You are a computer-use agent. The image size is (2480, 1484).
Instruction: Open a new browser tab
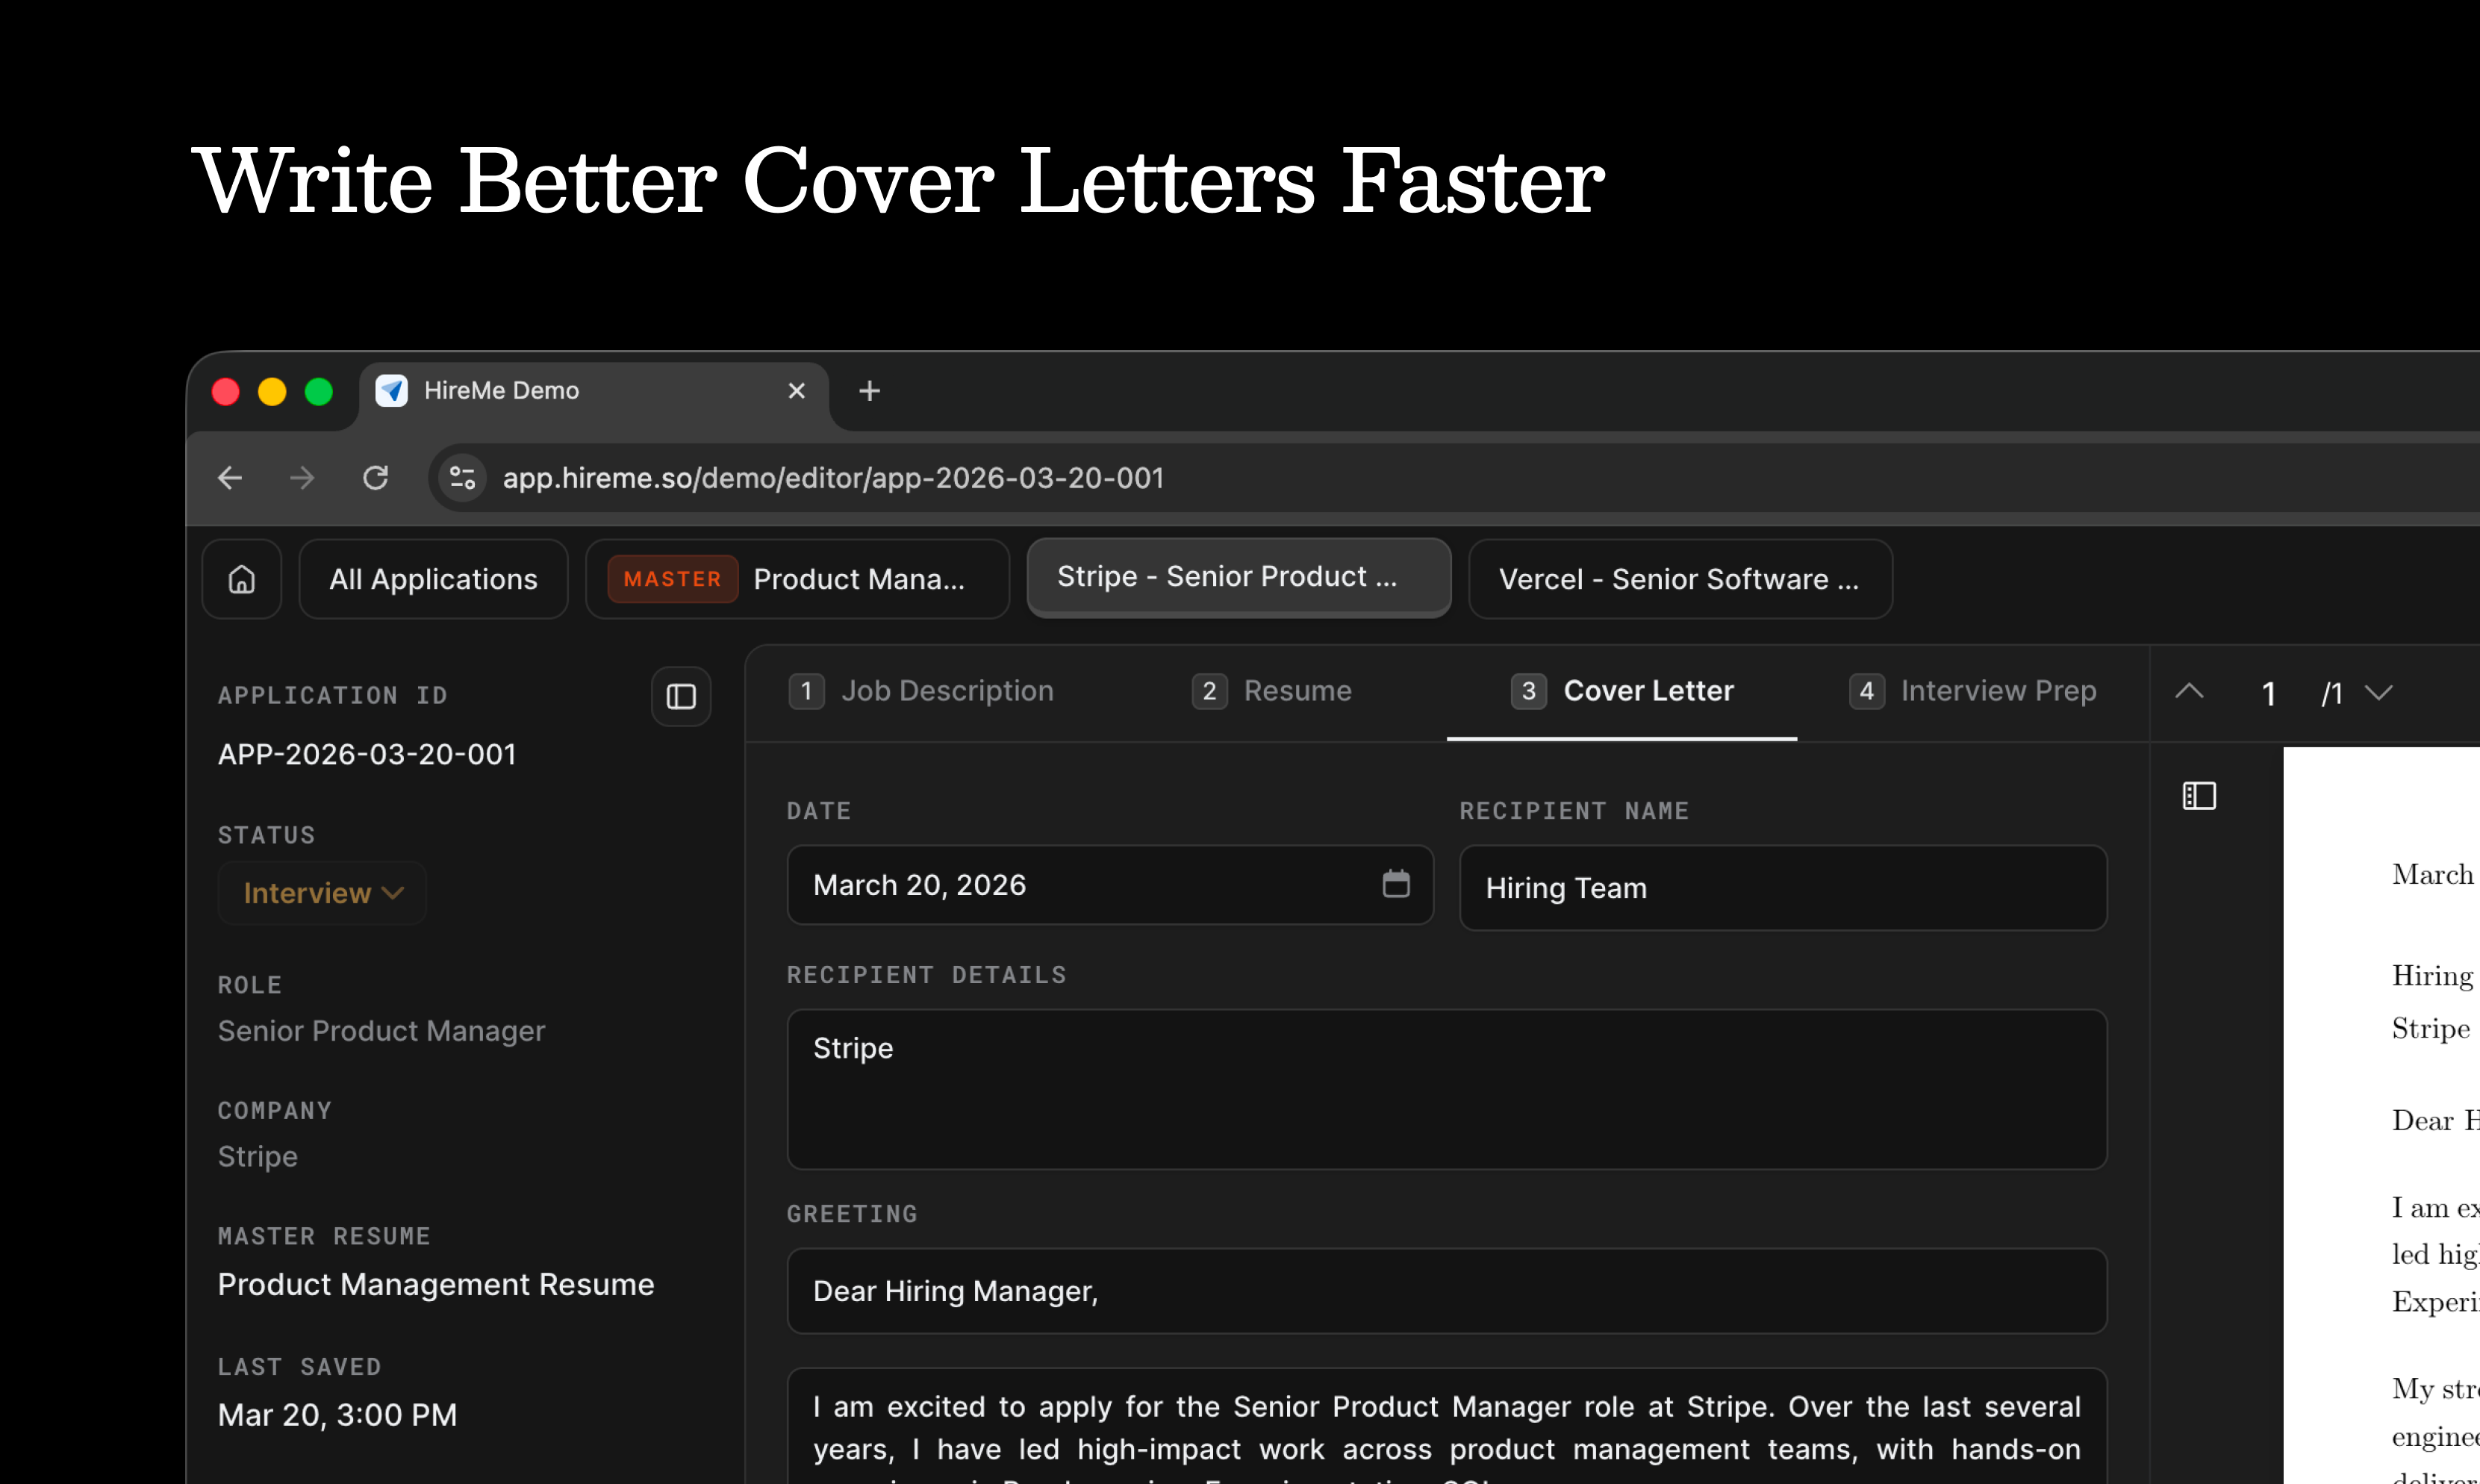pos(869,391)
